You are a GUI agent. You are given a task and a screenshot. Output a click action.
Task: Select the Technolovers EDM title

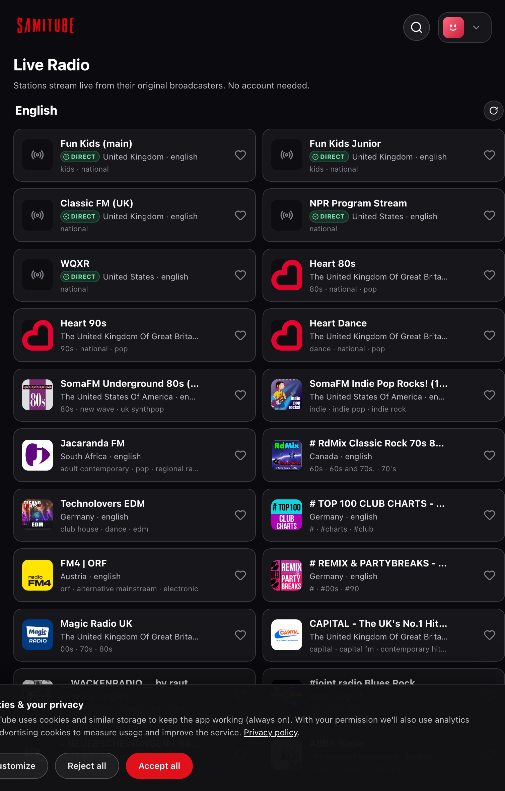pos(102,503)
